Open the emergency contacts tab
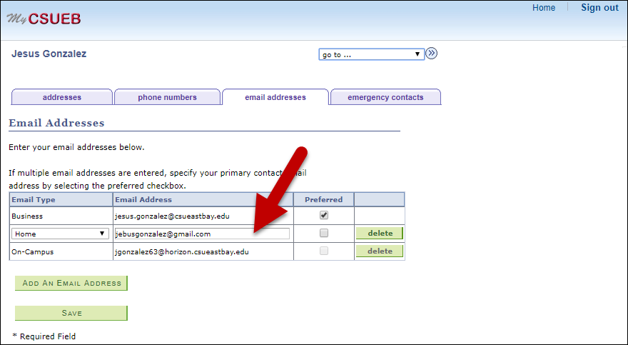 (385, 97)
